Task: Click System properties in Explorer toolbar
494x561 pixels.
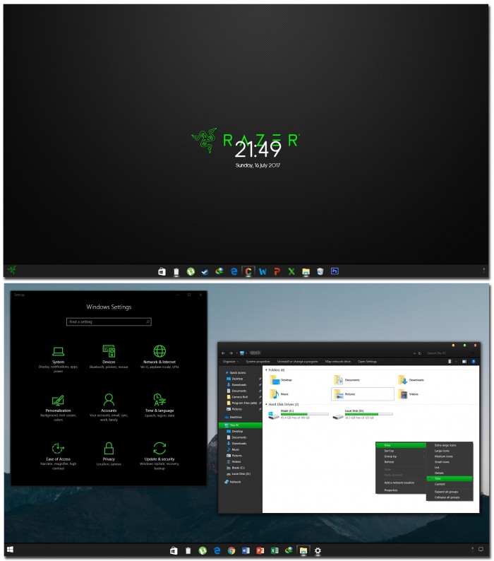Action: click(258, 362)
